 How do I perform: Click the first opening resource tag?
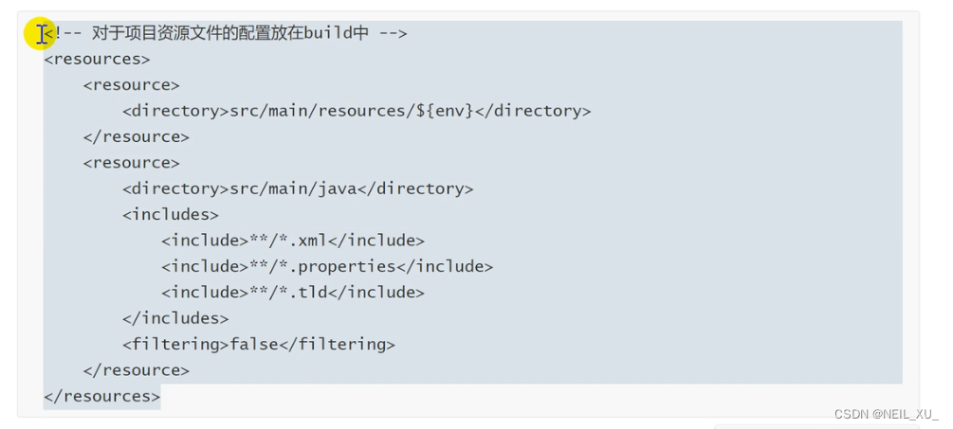click(x=131, y=85)
